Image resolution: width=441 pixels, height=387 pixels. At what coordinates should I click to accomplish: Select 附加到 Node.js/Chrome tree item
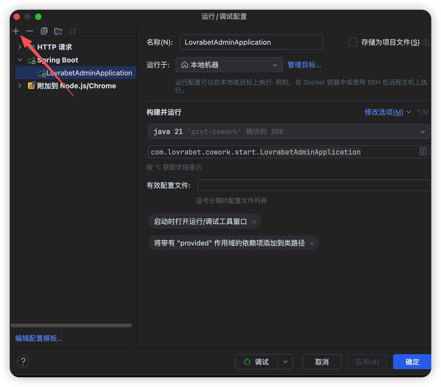pos(76,86)
